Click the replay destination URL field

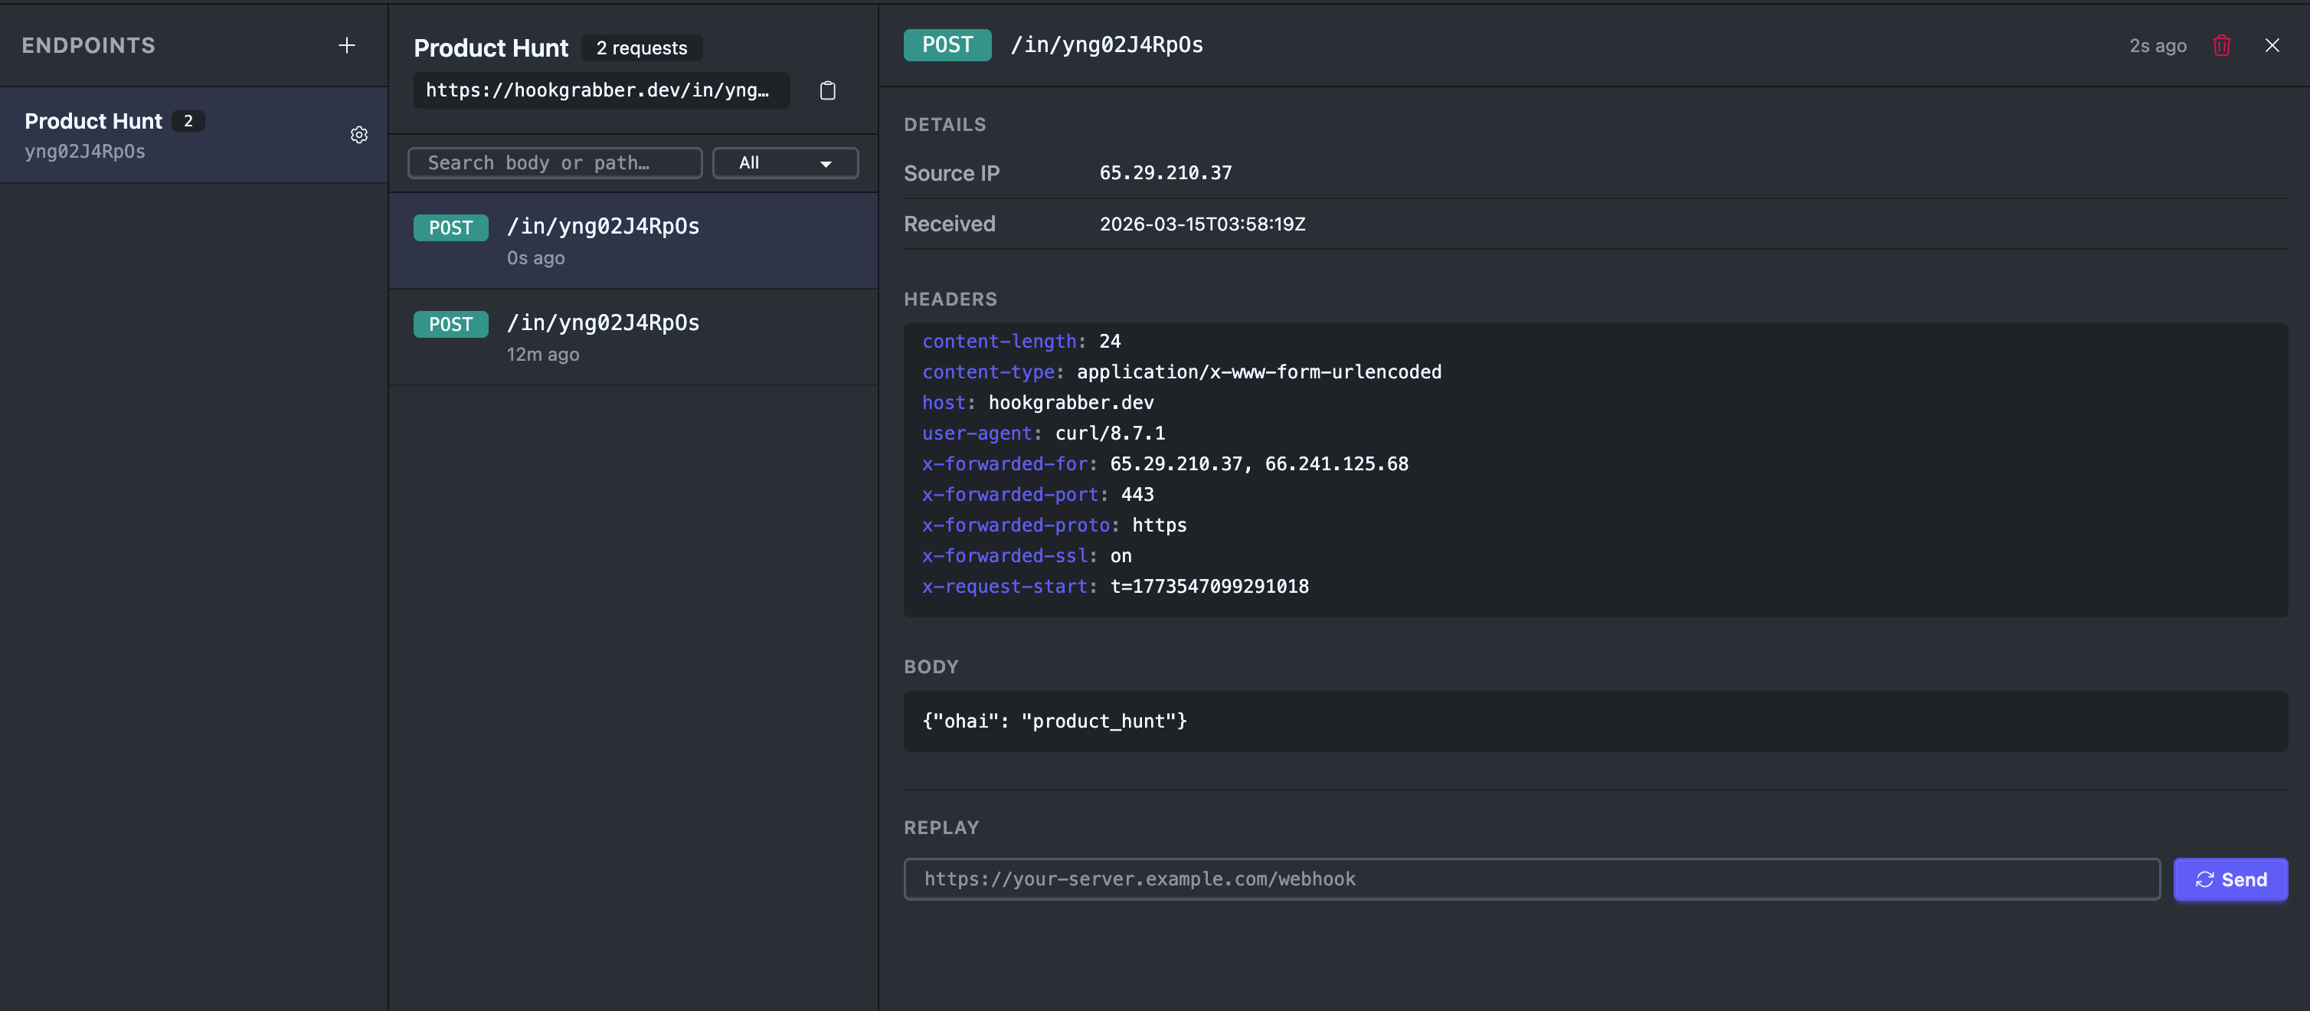1524,879
